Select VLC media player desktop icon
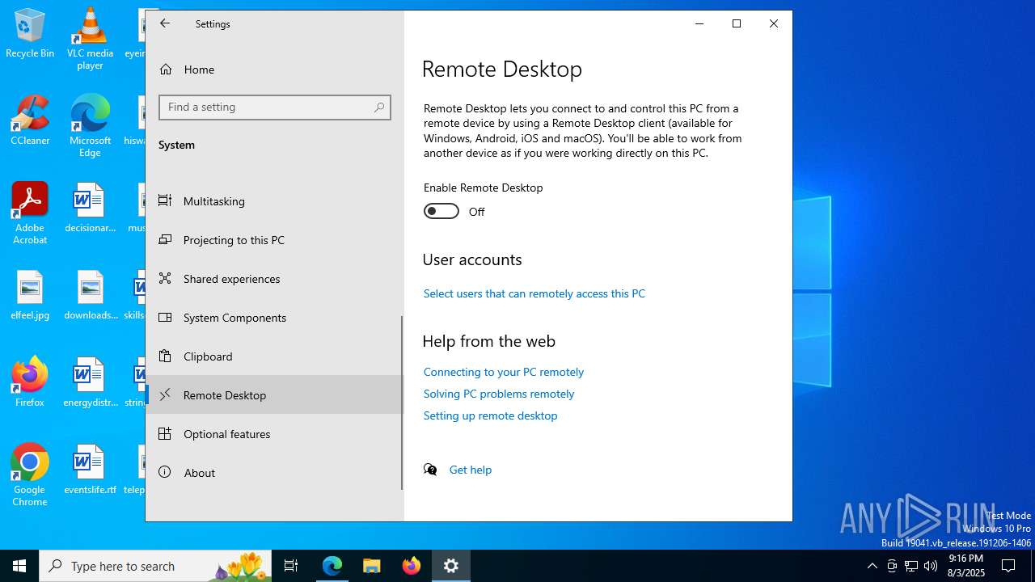 point(90,39)
